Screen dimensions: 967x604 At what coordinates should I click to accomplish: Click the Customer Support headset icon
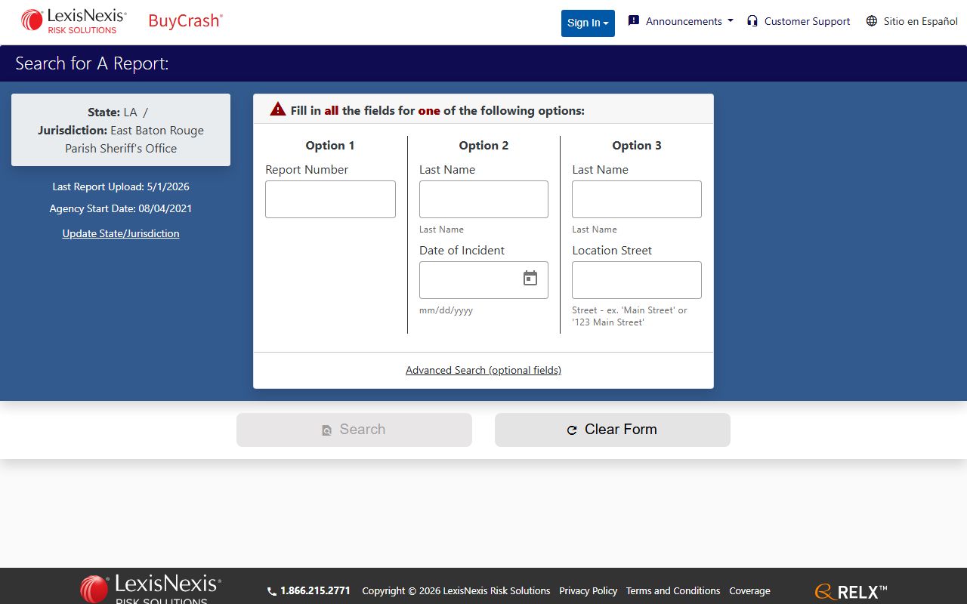click(x=752, y=21)
